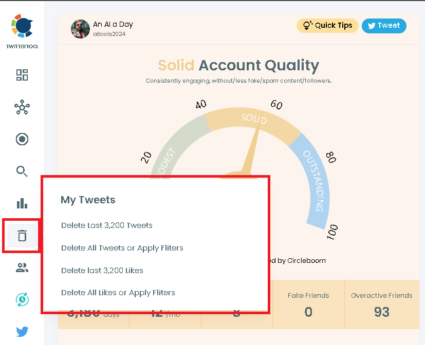Click the Tweet button
Viewport: 425px width, 345px height.
[x=384, y=25]
